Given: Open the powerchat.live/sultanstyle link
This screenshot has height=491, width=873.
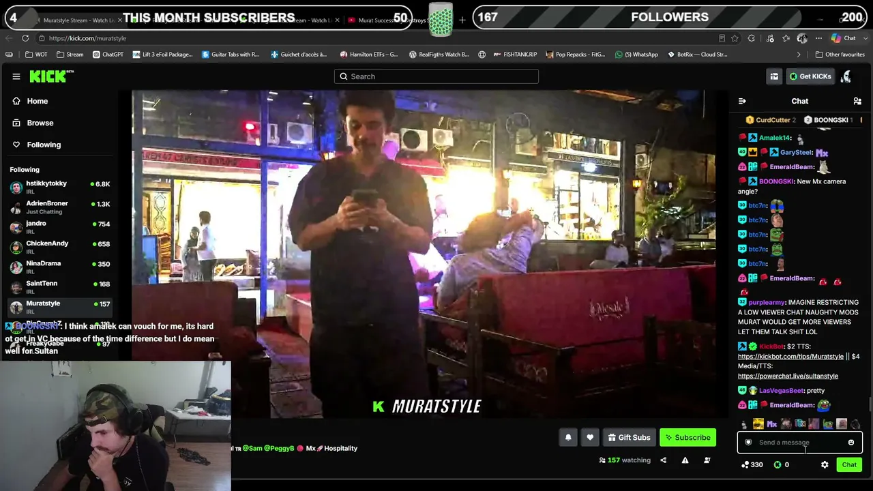Looking at the screenshot, I should [x=788, y=376].
